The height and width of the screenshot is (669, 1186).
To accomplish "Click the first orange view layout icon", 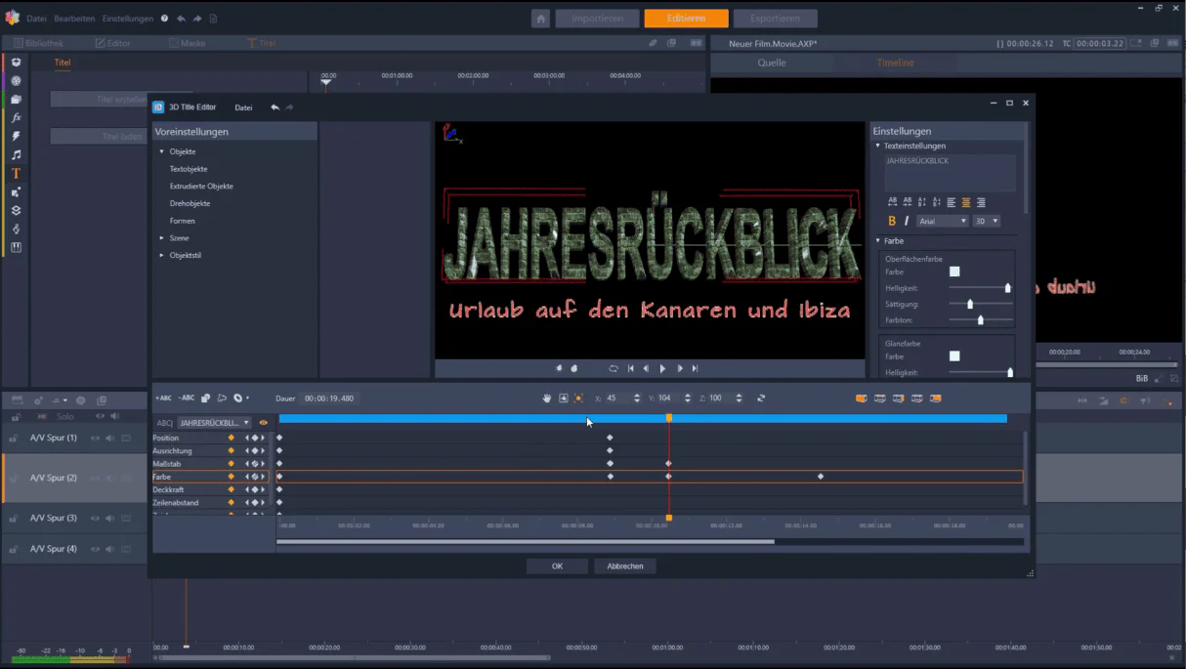I will [861, 398].
